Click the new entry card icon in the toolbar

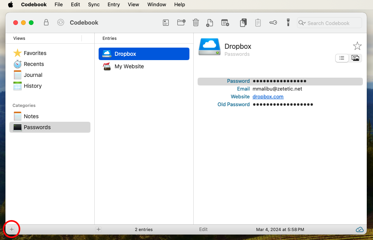coord(166,23)
